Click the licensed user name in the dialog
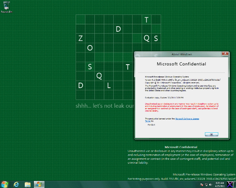 (x=151, y=125)
